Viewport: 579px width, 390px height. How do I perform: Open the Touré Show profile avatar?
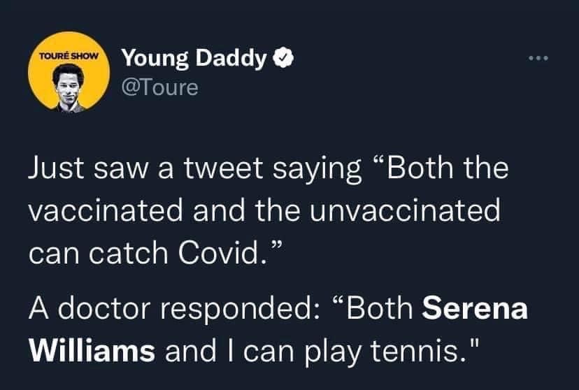pyautogui.click(x=69, y=71)
